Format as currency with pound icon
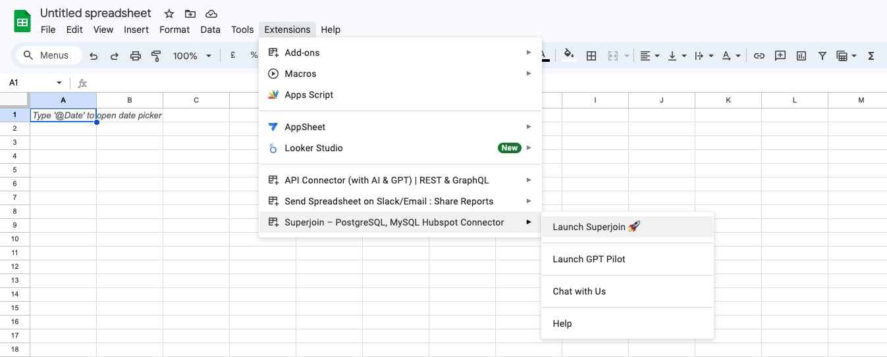Screen dimensions: 887x357 (233, 56)
